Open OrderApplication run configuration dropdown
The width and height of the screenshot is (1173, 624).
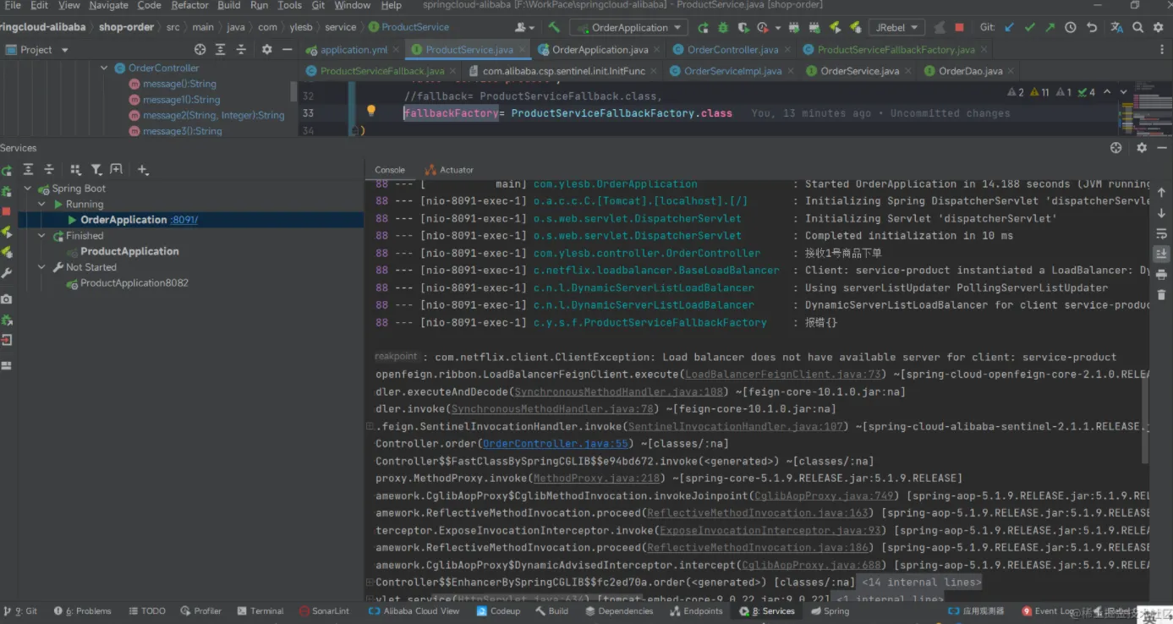point(629,27)
